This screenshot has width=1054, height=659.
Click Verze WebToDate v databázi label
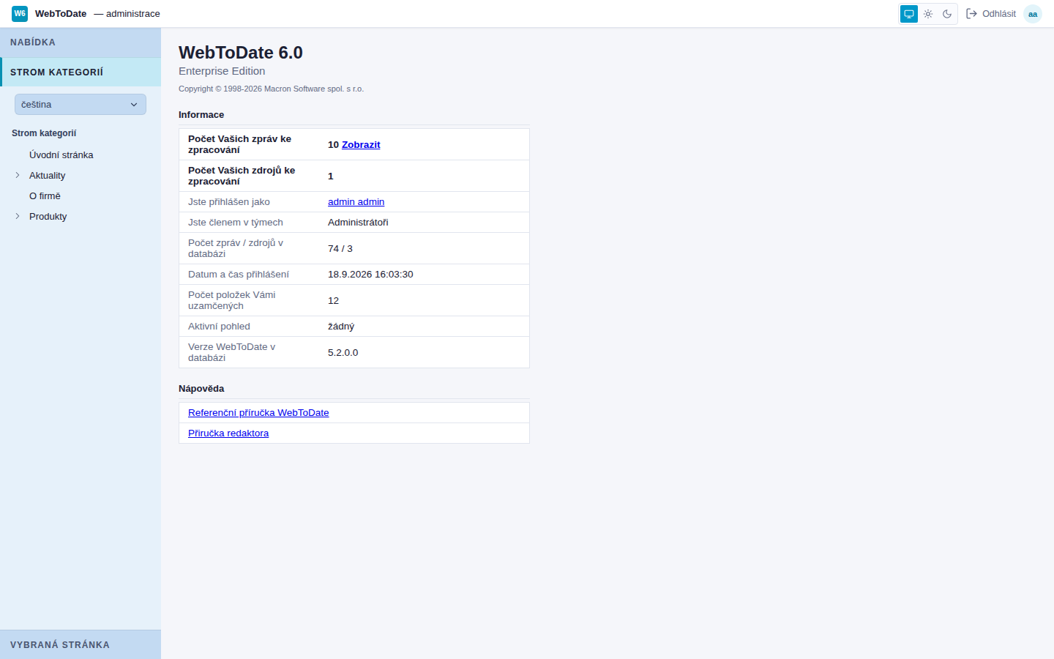click(x=232, y=352)
